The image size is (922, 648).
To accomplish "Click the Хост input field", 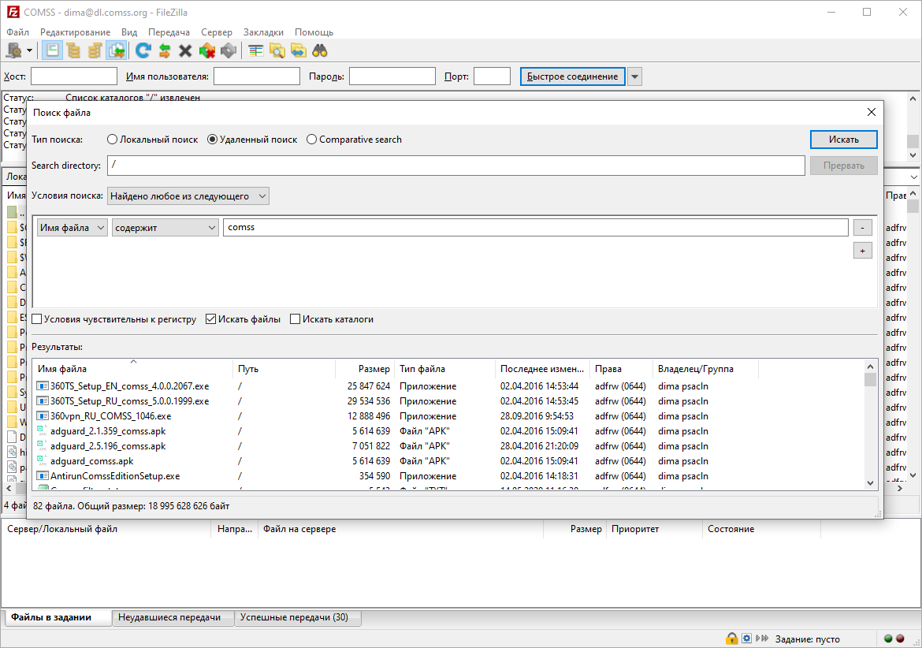I will pos(74,76).
